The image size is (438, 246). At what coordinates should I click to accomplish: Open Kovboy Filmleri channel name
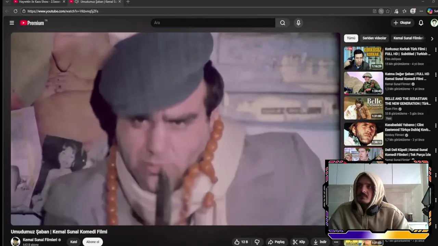point(395,135)
